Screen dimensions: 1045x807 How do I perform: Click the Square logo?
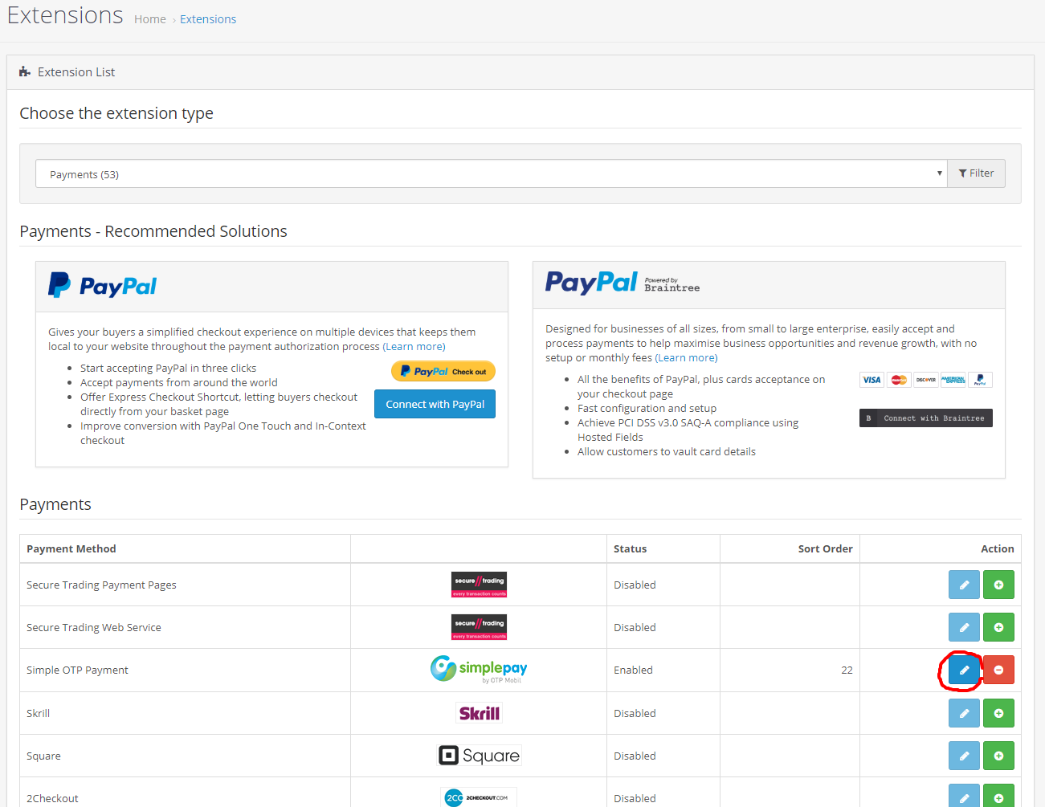point(479,756)
